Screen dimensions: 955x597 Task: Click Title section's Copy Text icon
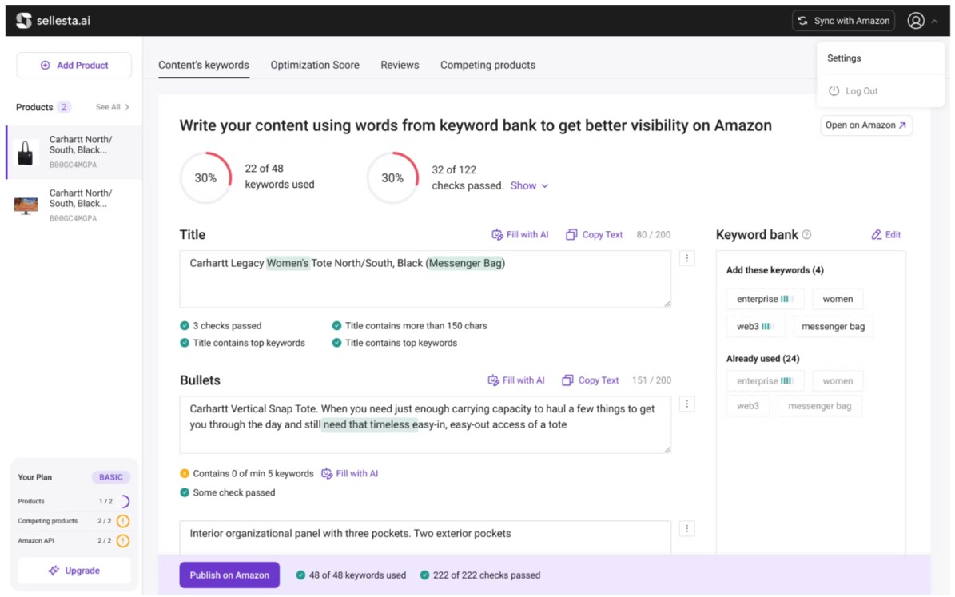[x=571, y=235]
